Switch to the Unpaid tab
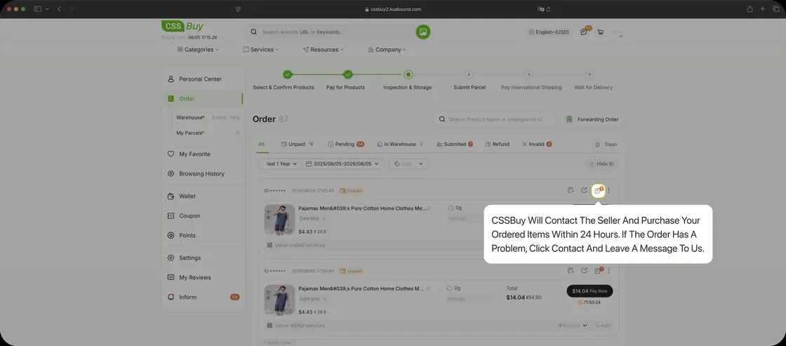 pos(298,144)
